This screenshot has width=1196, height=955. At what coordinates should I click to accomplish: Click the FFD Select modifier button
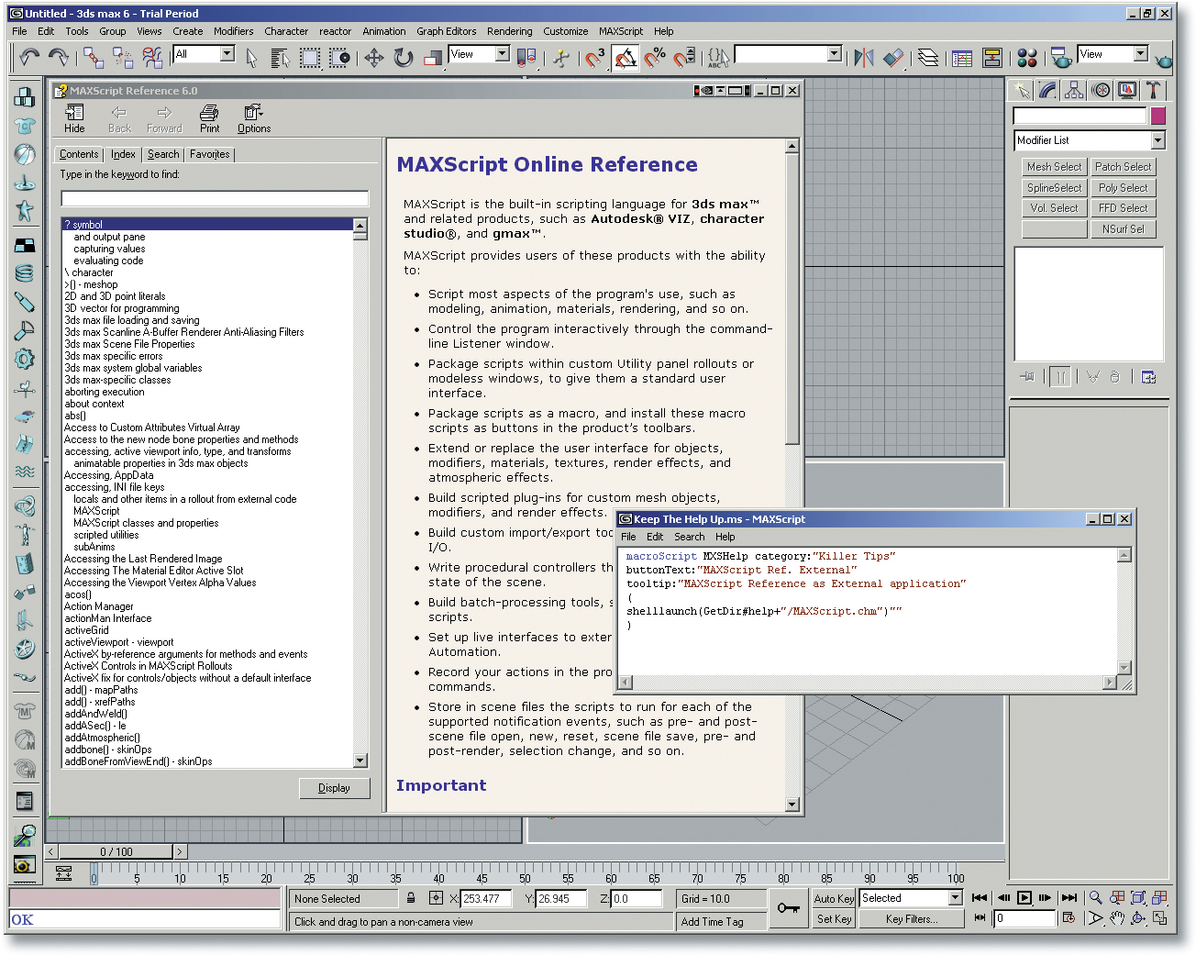(x=1123, y=208)
